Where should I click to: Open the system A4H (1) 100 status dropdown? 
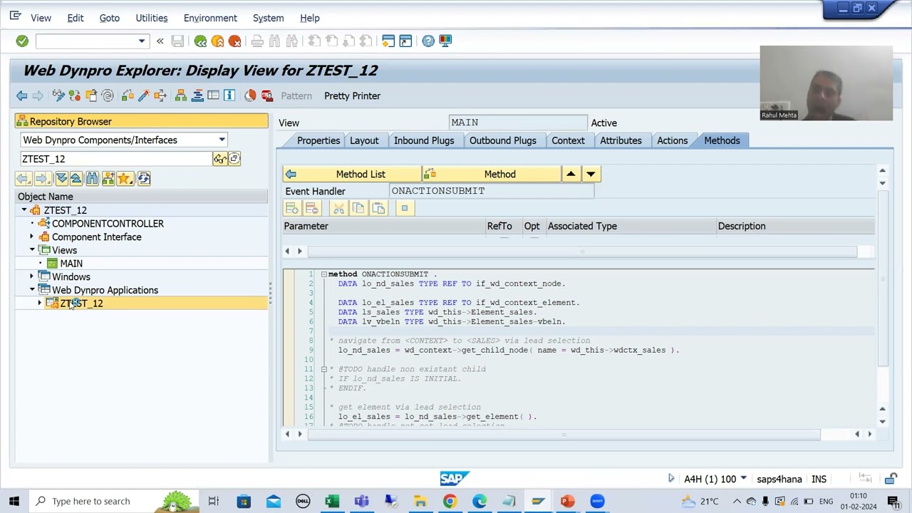coord(743,479)
